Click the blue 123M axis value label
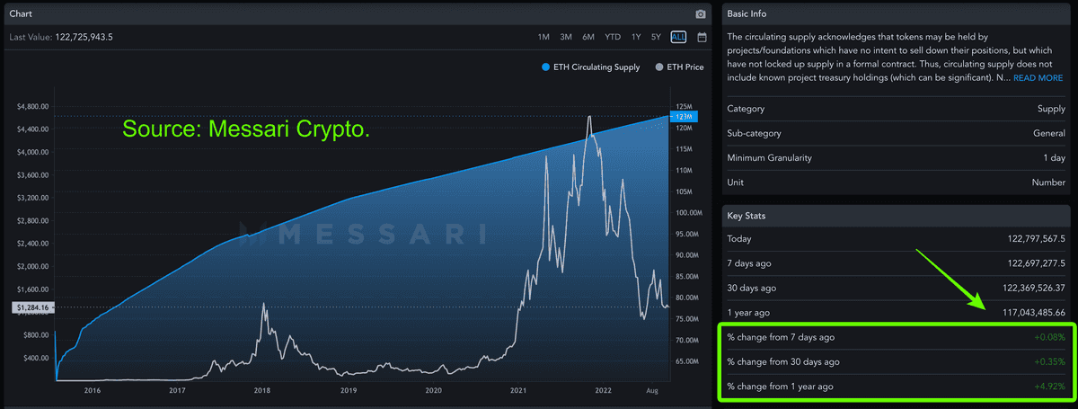This screenshot has height=409, width=1078. pos(683,117)
